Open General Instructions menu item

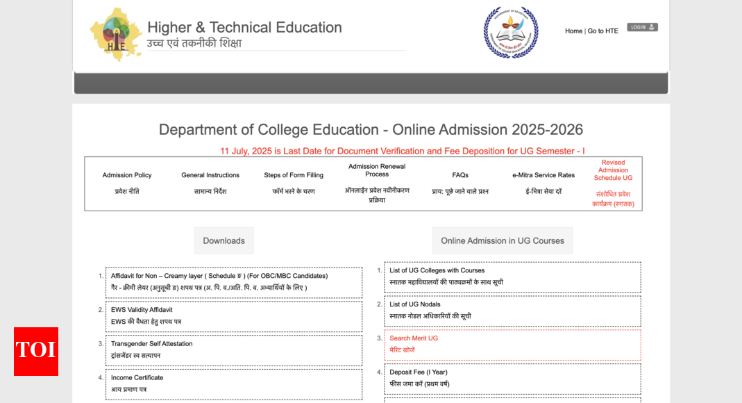tap(210, 175)
